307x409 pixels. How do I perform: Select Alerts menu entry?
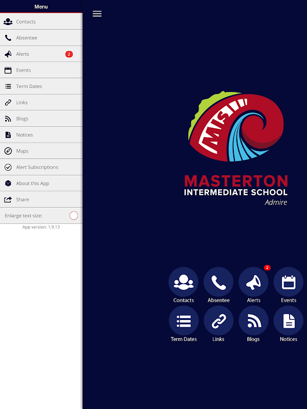[x=41, y=54]
